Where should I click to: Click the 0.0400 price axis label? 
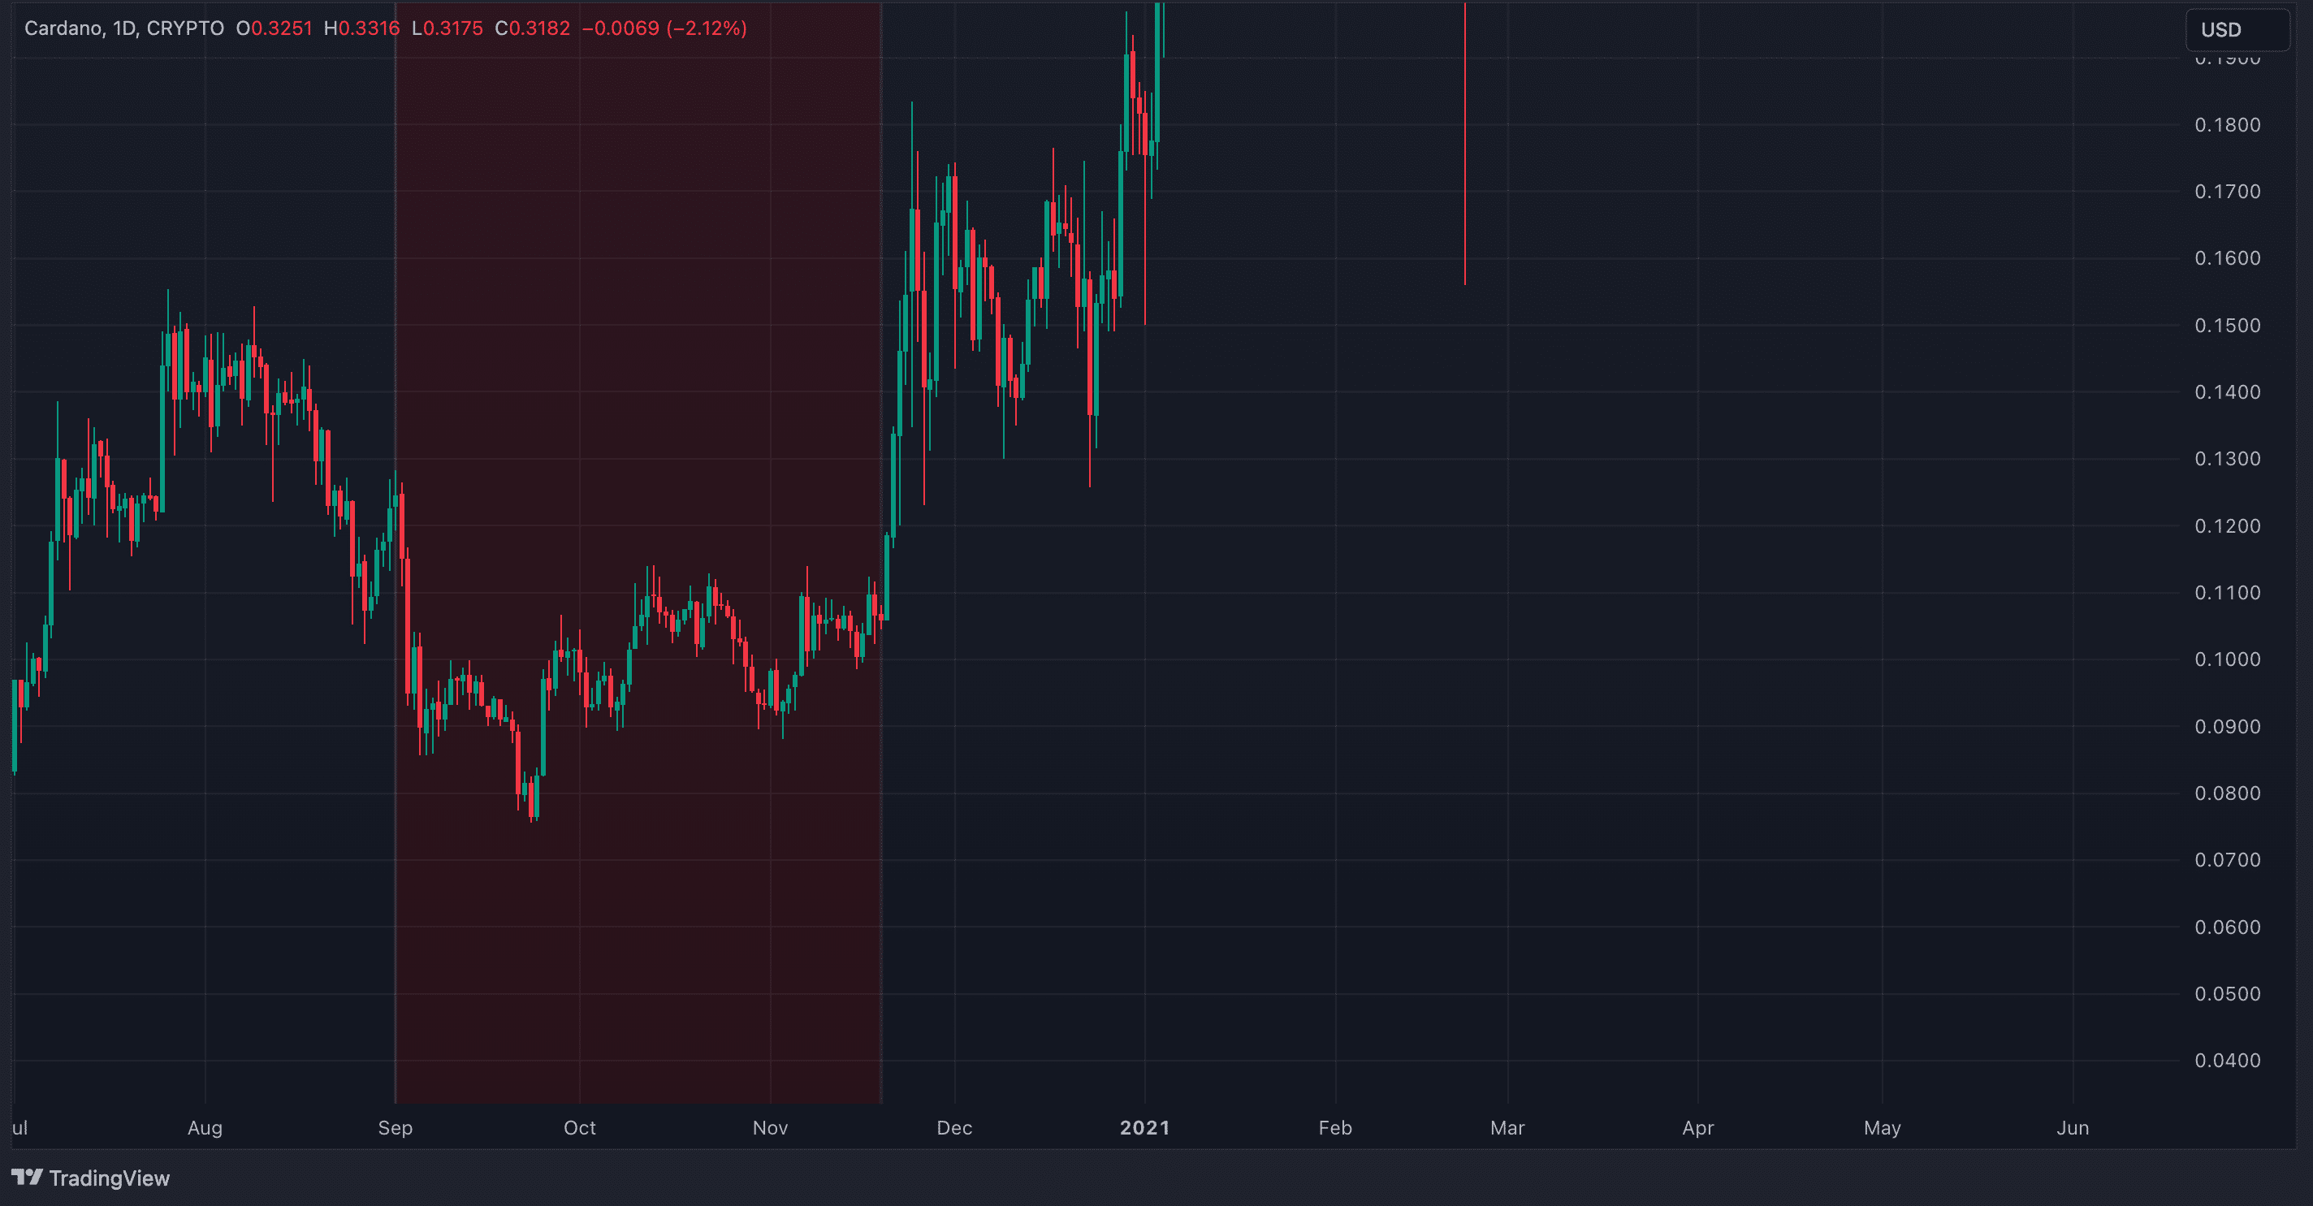click(x=2228, y=1061)
